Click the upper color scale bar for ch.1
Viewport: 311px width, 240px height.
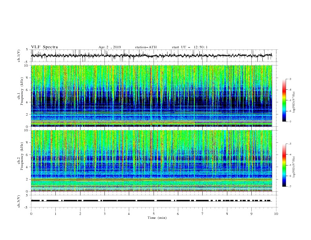[x=284, y=100]
